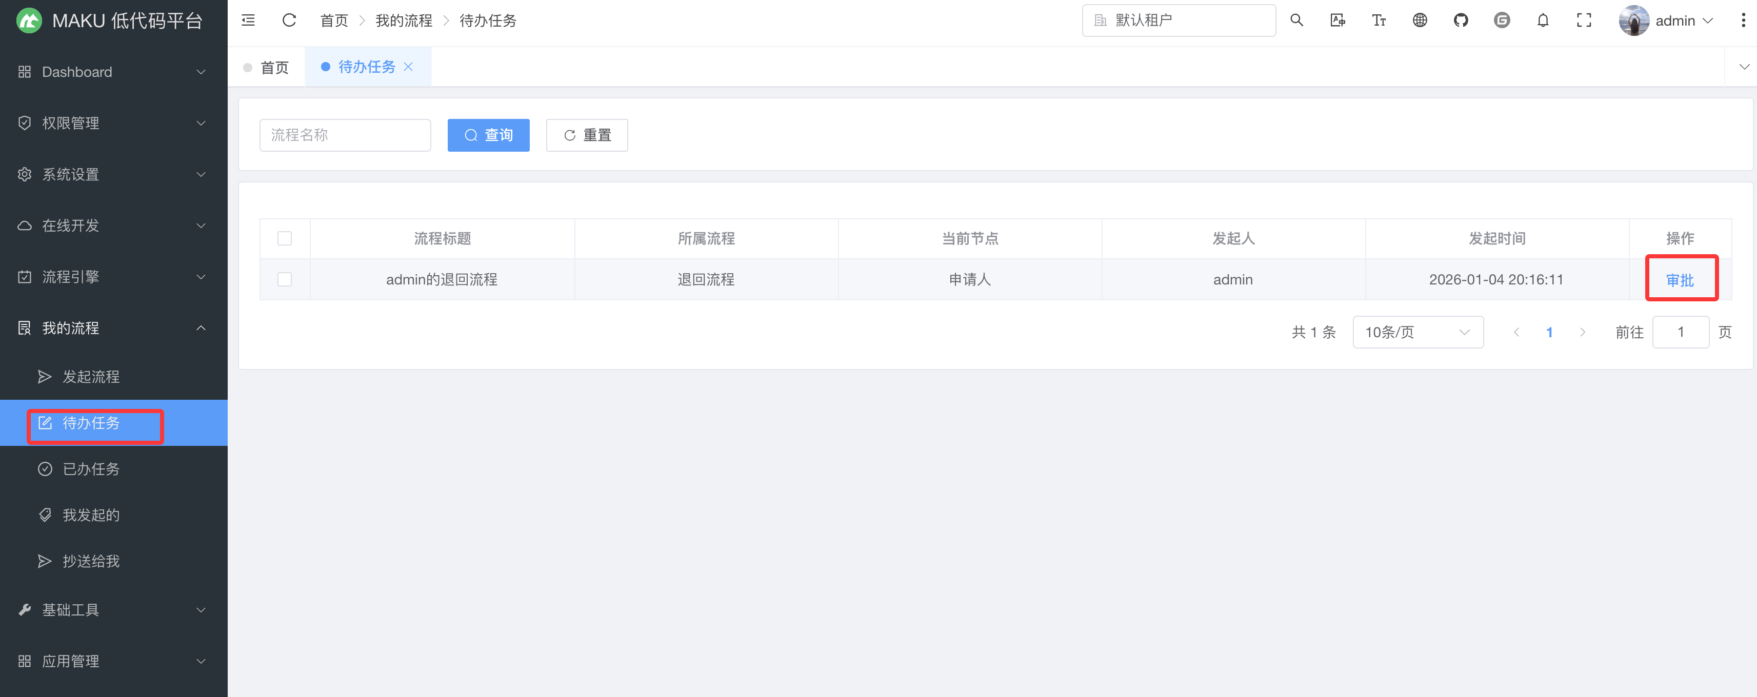The image size is (1757, 697).
Task: Open the notification bell
Action: [1543, 20]
